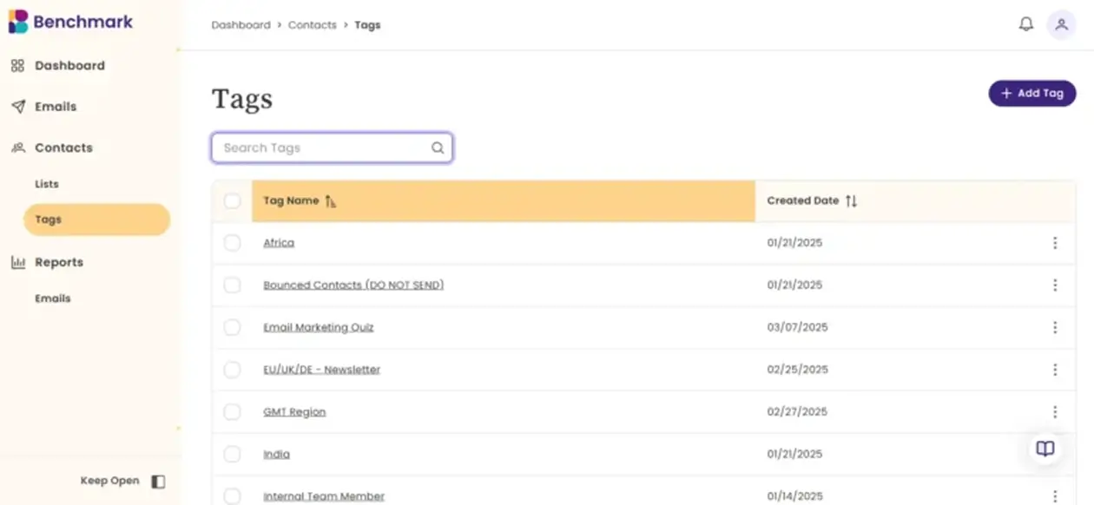The width and height of the screenshot is (1094, 505).
Task: Collapse the sidebar with Keep Open toggle
Action: pos(157,480)
